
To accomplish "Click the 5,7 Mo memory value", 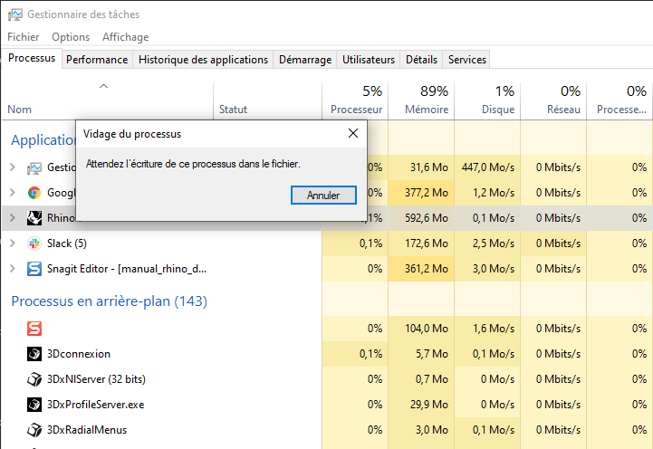I will 432,354.
